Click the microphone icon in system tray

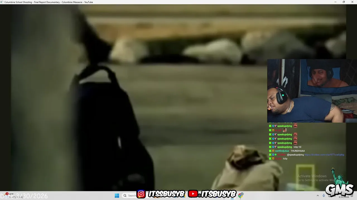click(324, 196)
